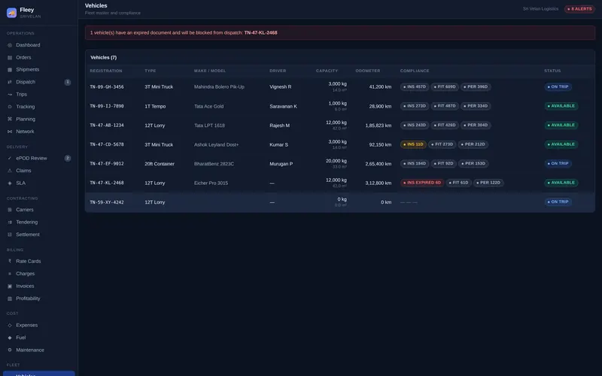This screenshot has height=376, width=602.
Task: Click the PER 122D compliance pill
Action: 488,183
